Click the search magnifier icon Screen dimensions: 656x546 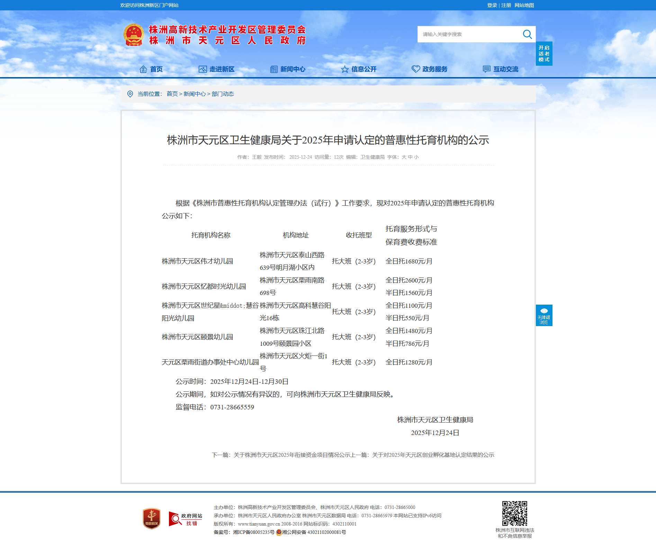[x=527, y=34]
